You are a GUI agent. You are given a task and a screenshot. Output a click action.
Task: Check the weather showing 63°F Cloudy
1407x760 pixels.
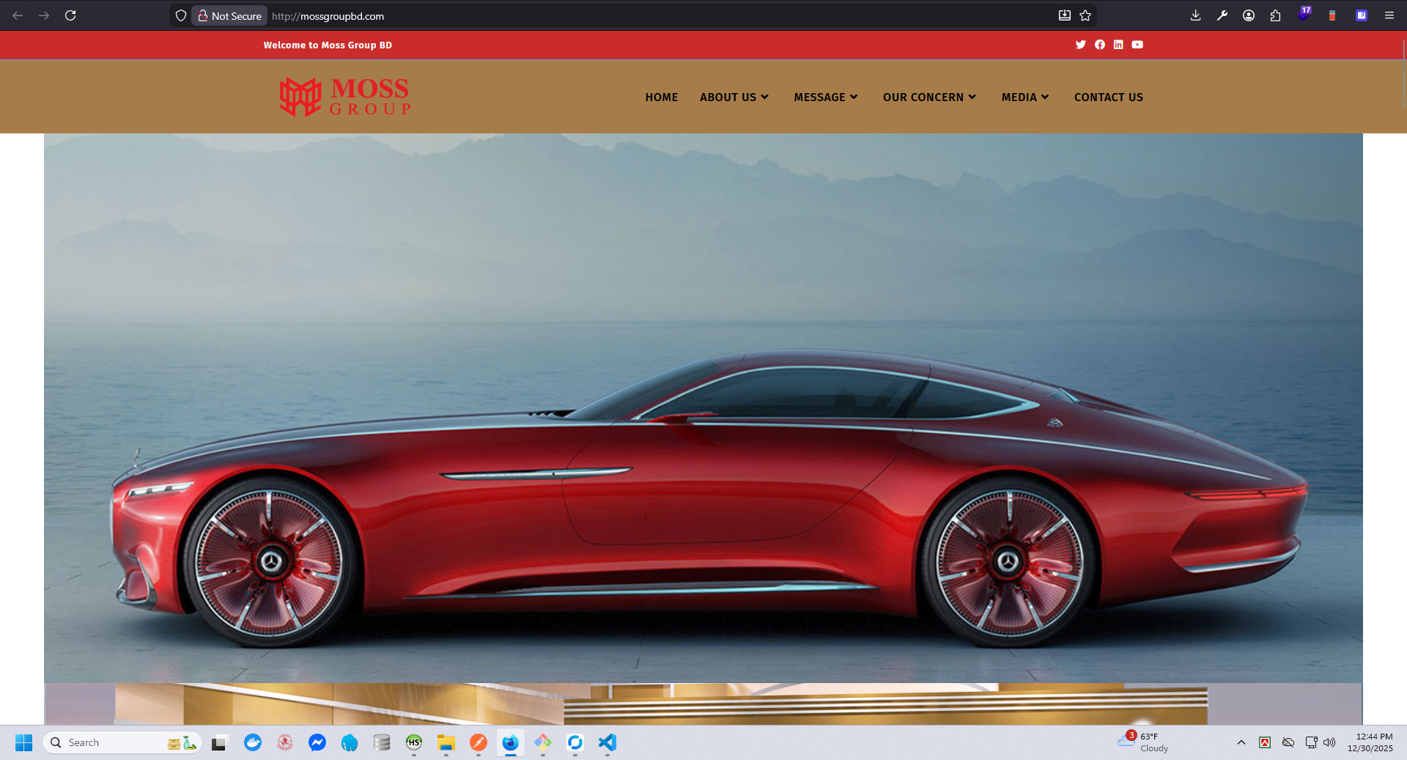[1147, 742]
